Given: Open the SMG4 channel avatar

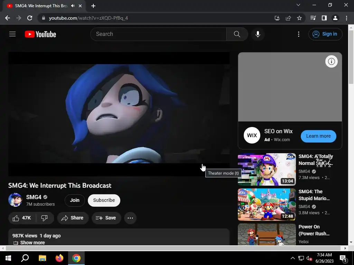Looking at the screenshot, I should click(15, 200).
